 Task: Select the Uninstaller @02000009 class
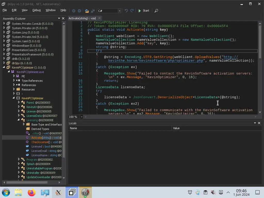[41, 172]
